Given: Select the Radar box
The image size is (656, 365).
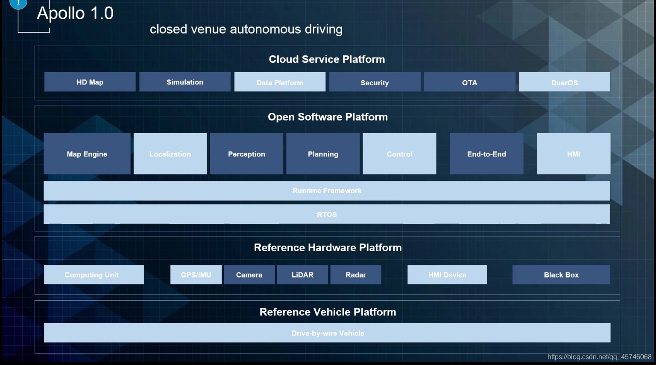Looking at the screenshot, I should (356, 275).
